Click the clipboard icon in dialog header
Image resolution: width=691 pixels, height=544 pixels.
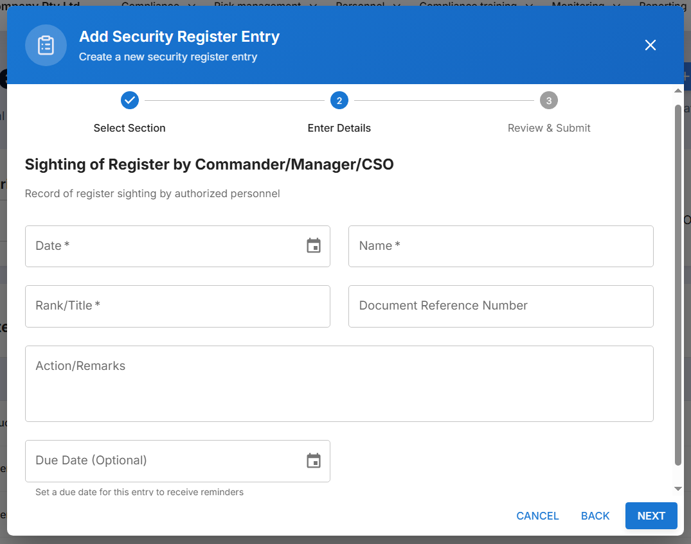pos(46,46)
